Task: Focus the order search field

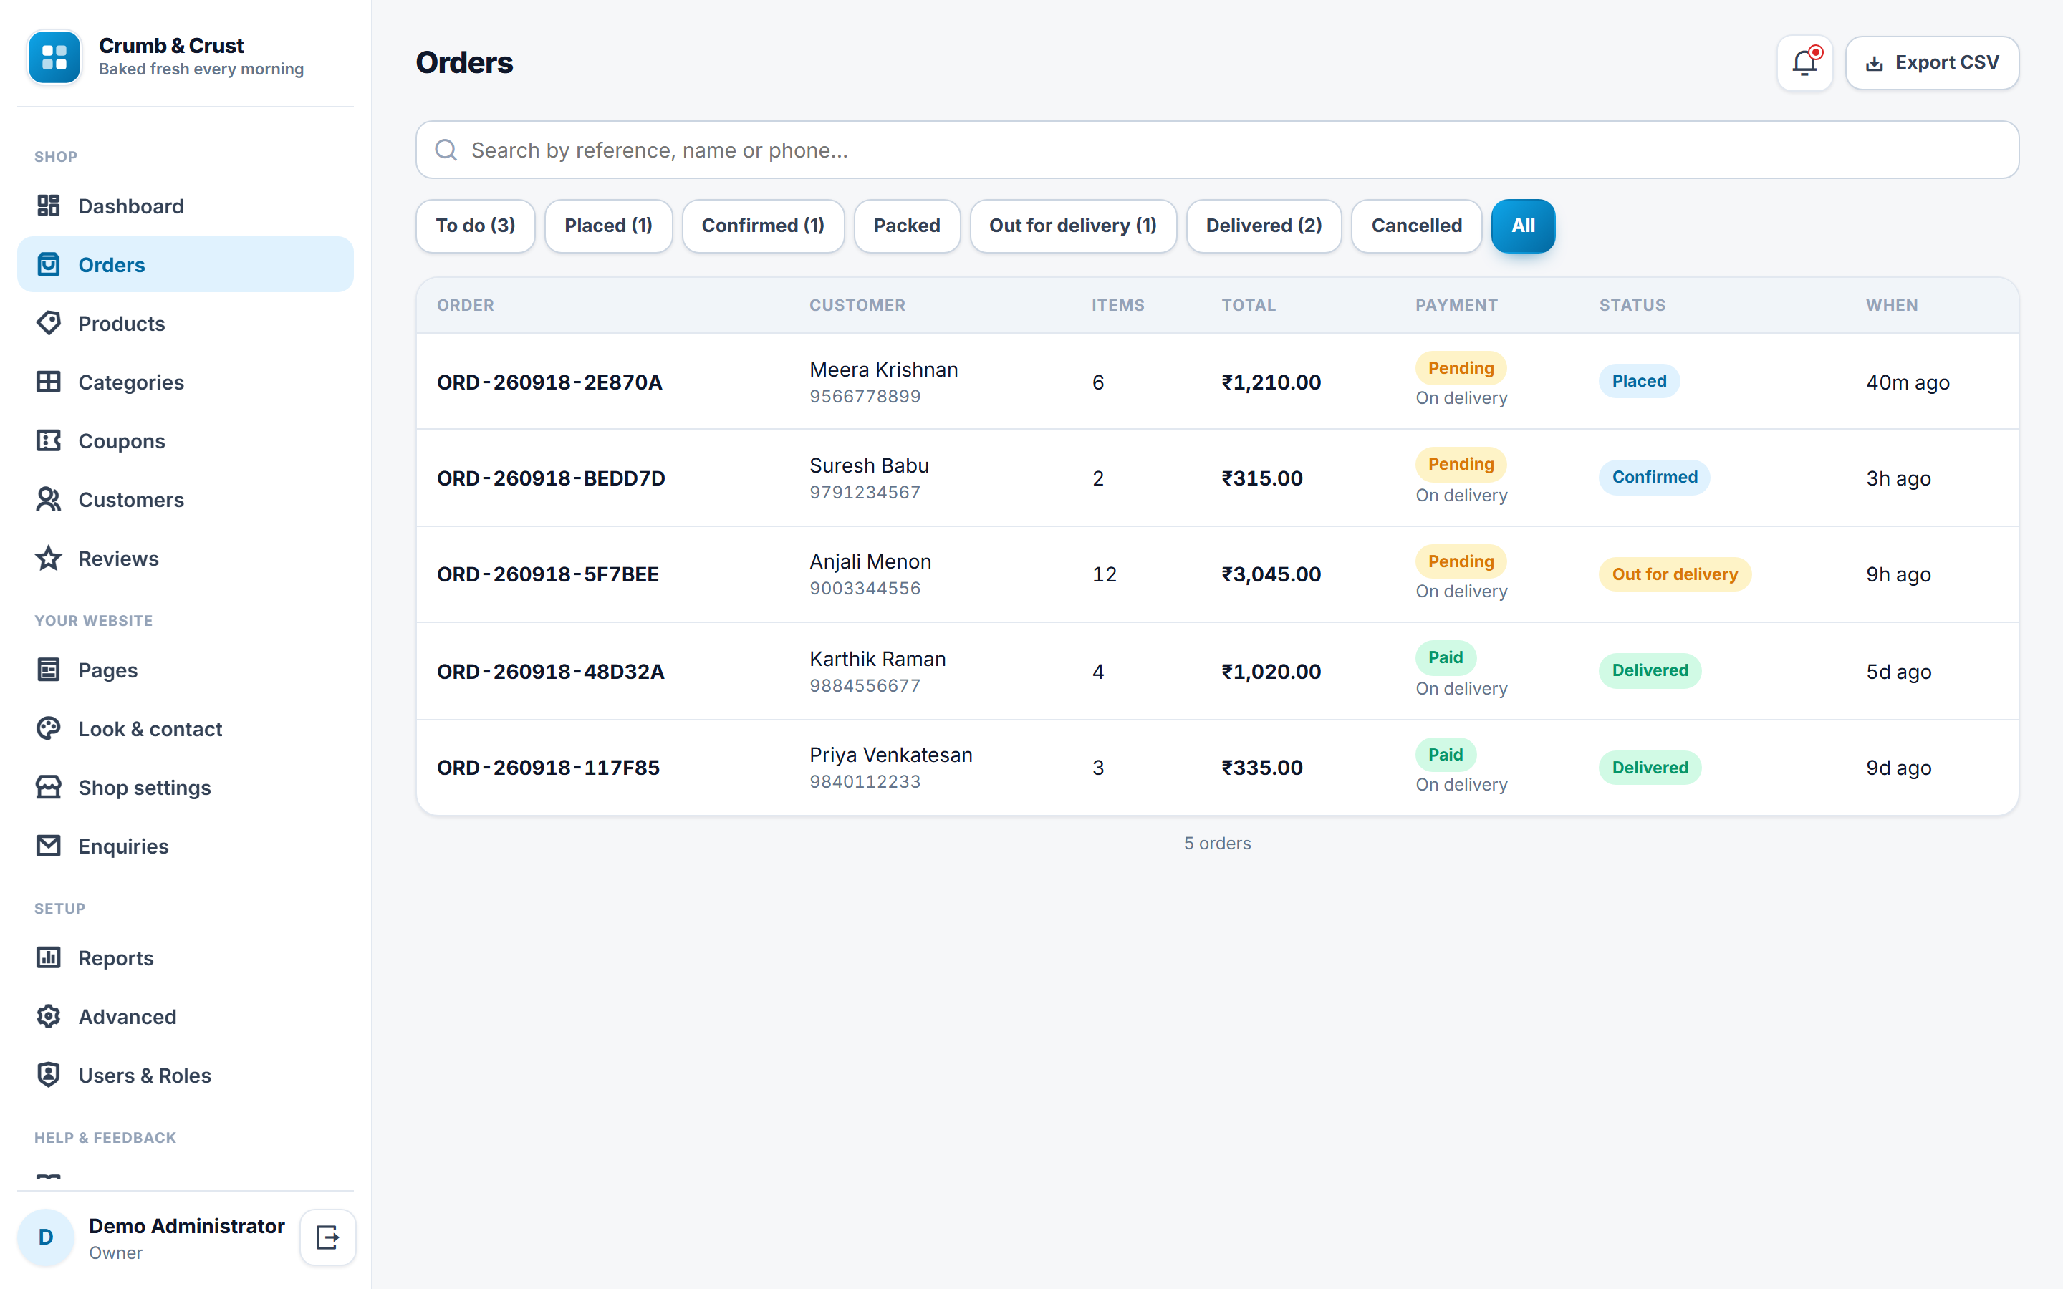Action: (1217, 150)
